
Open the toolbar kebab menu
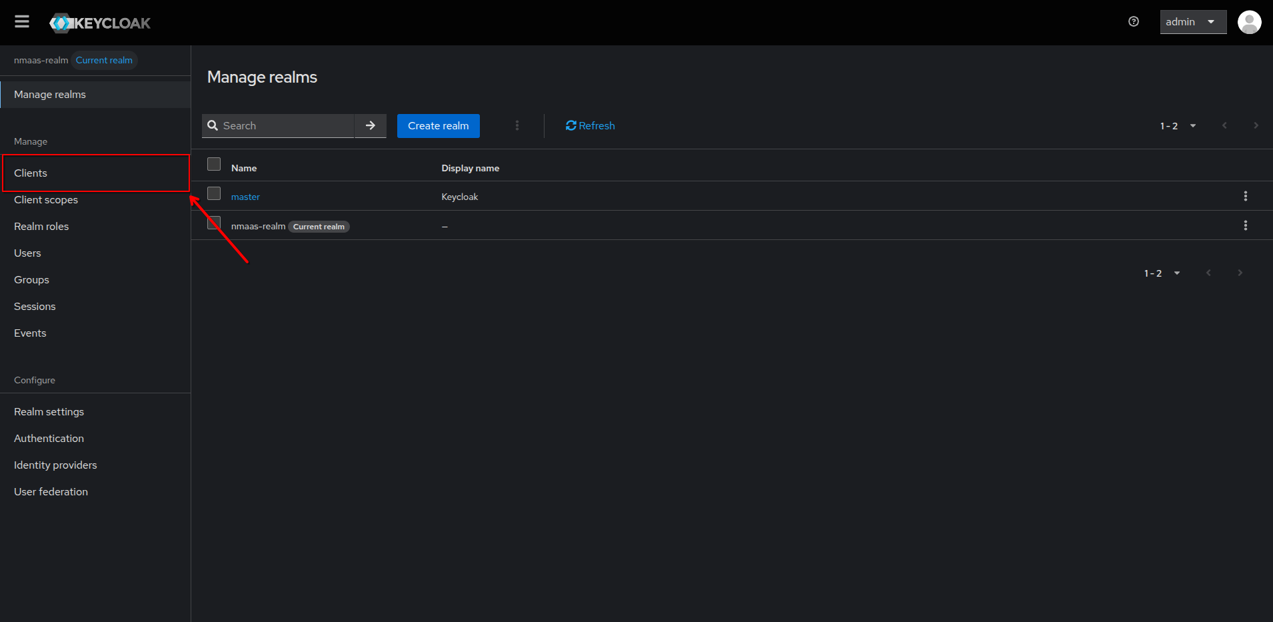click(517, 125)
